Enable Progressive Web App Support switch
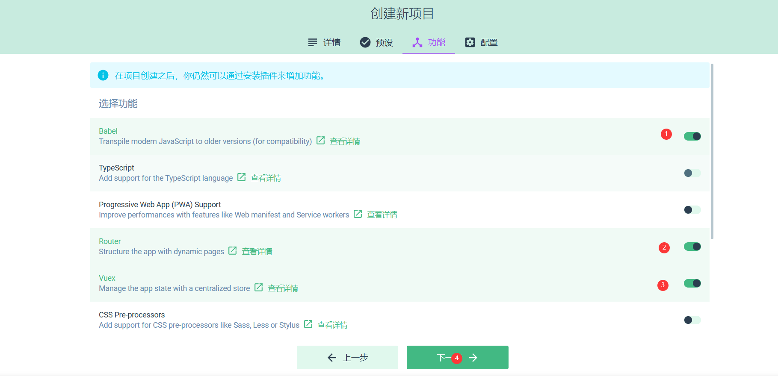778x376 pixels. [692, 210]
